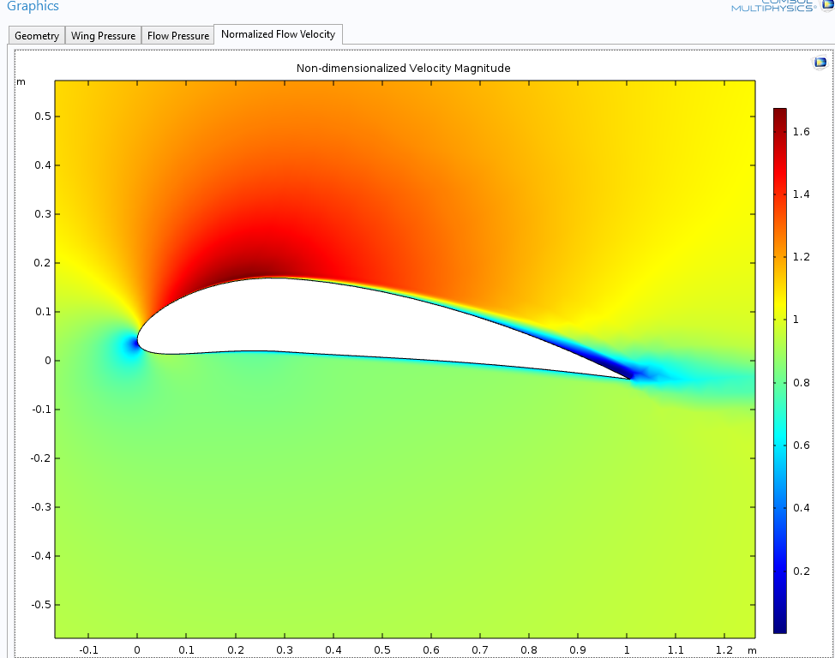The width and height of the screenshot is (835, 658).
Task: Click the 1.4 label on the color legend
Action: coord(801,194)
